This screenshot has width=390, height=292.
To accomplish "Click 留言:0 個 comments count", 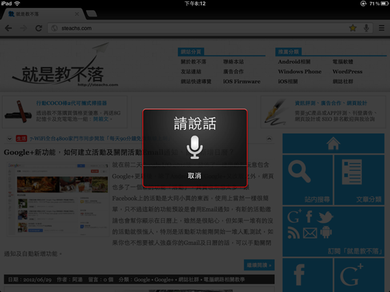I will [x=101, y=280].
